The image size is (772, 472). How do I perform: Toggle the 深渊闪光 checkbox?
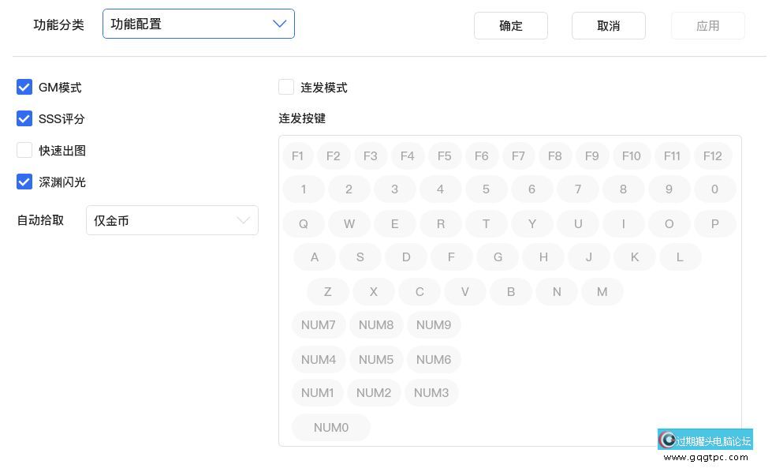point(24,182)
